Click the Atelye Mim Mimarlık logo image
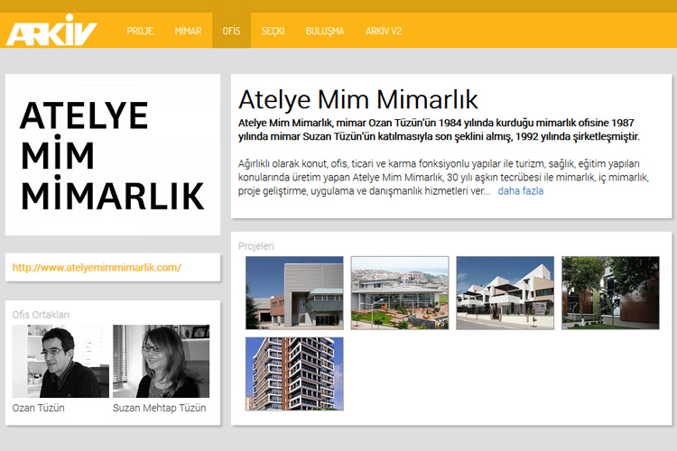677x451 pixels. click(x=112, y=155)
